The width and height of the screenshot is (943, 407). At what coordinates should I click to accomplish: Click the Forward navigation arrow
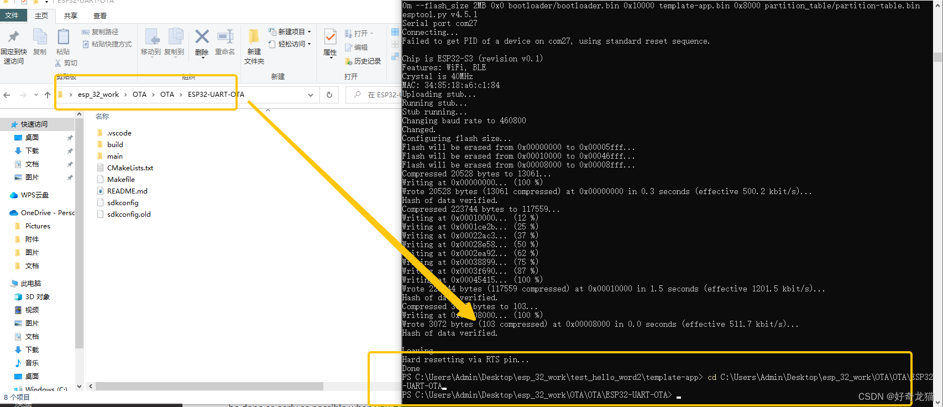[x=23, y=95]
